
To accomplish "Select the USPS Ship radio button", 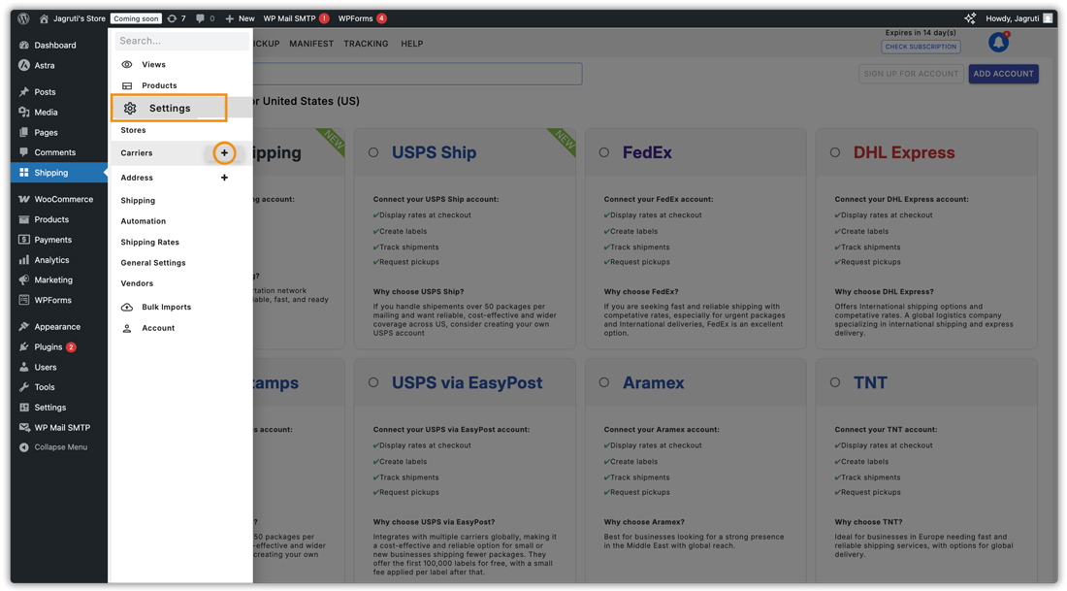I will coord(373,152).
